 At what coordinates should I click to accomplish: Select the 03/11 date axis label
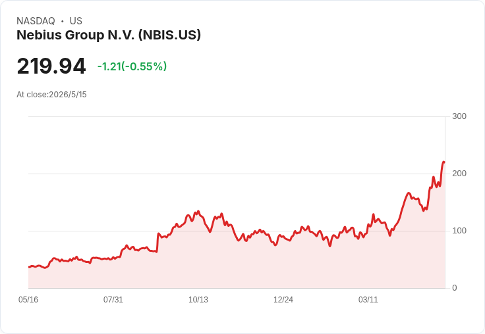pyautogui.click(x=368, y=300)
